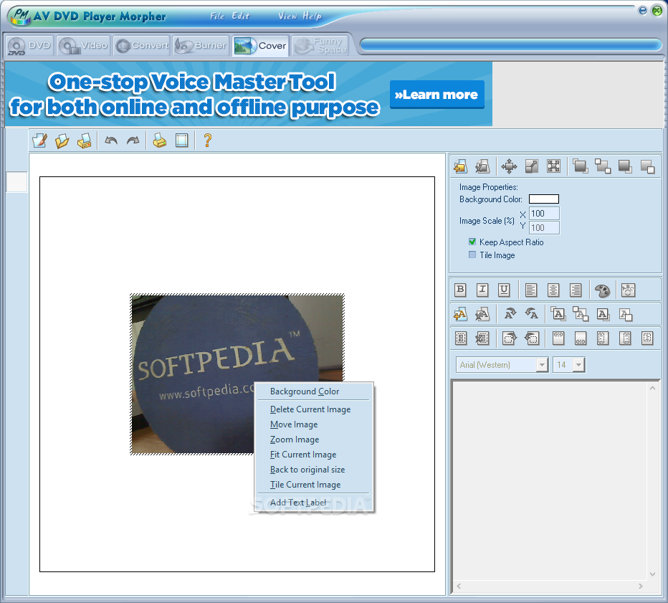Rotate frame counterclockwise icon

(x=532, y=338)
